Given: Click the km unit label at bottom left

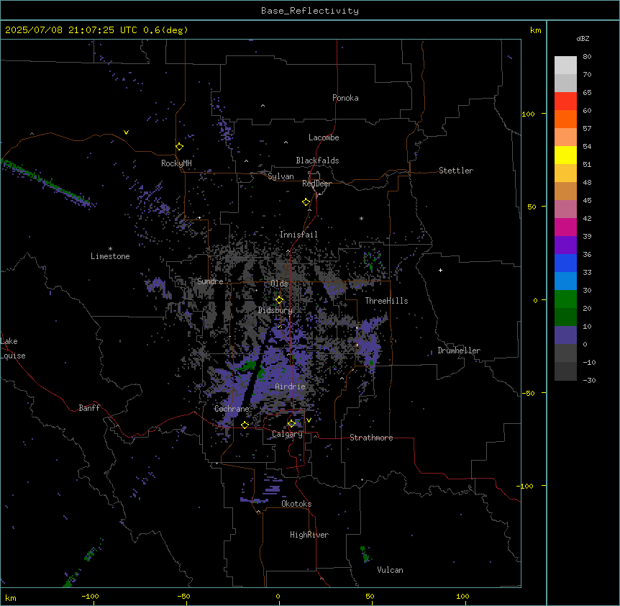Looking at the screenshot, I should [x=11, y=597].
